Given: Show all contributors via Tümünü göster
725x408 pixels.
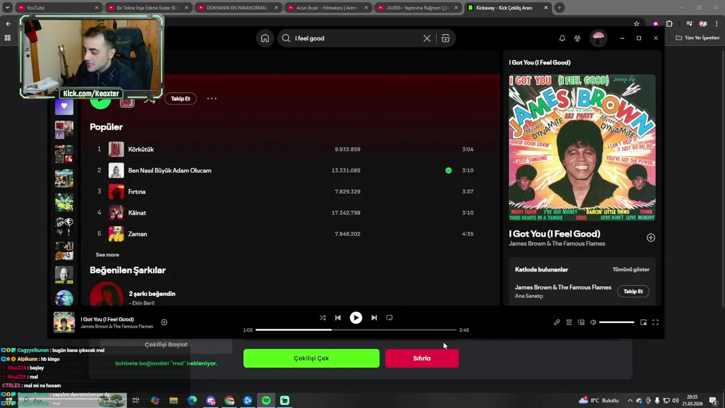Looking at the screenshot, I should 631,270.
